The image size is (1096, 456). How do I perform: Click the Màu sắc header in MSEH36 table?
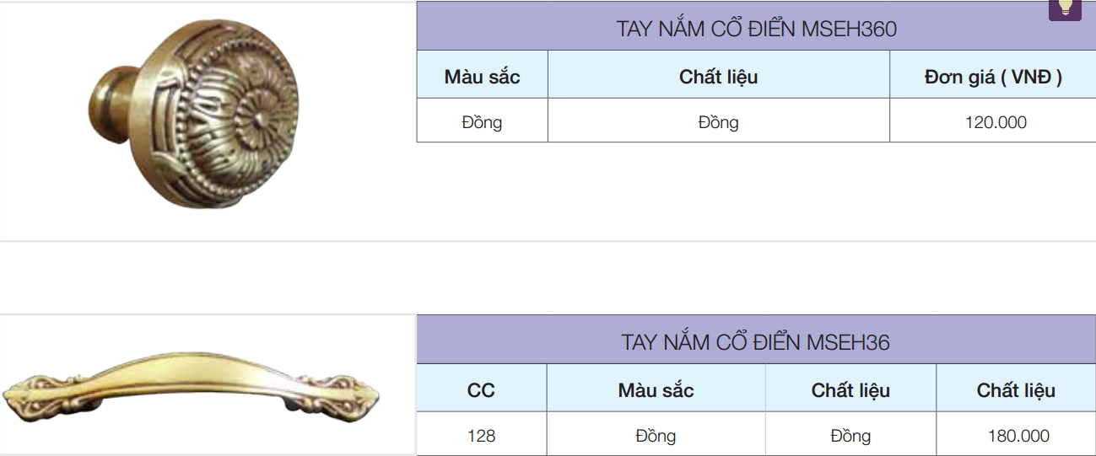656,390
